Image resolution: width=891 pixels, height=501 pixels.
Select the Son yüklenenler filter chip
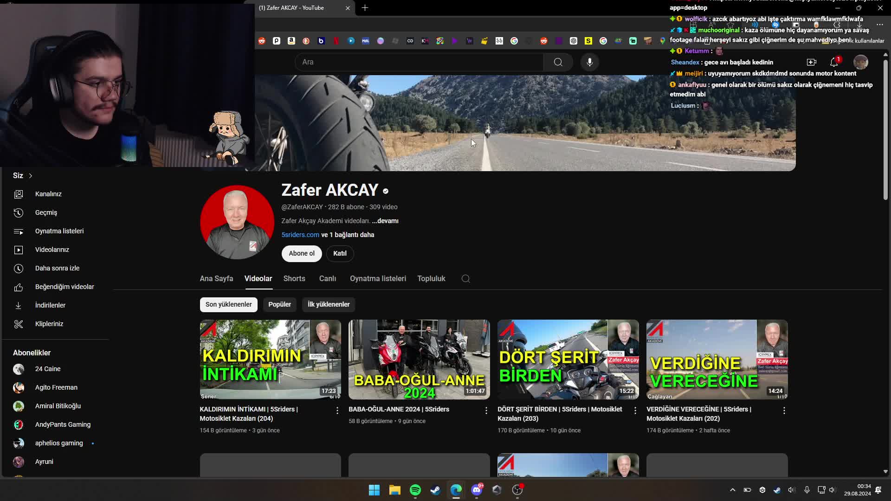point(228,304)
